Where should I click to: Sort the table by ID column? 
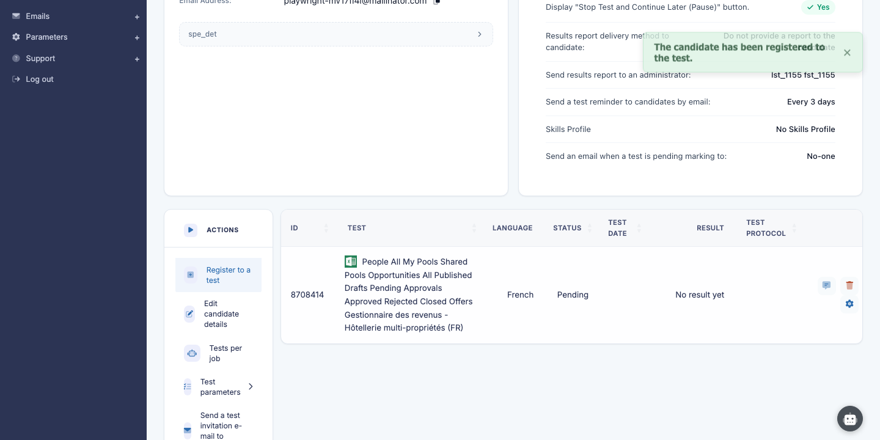click(326, 228)
